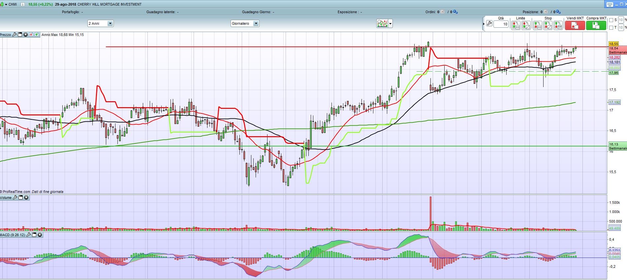The width and height of the screenshot is (627, 280).
Task: Click the first Stop order icon
Action: tap(537, 25)
